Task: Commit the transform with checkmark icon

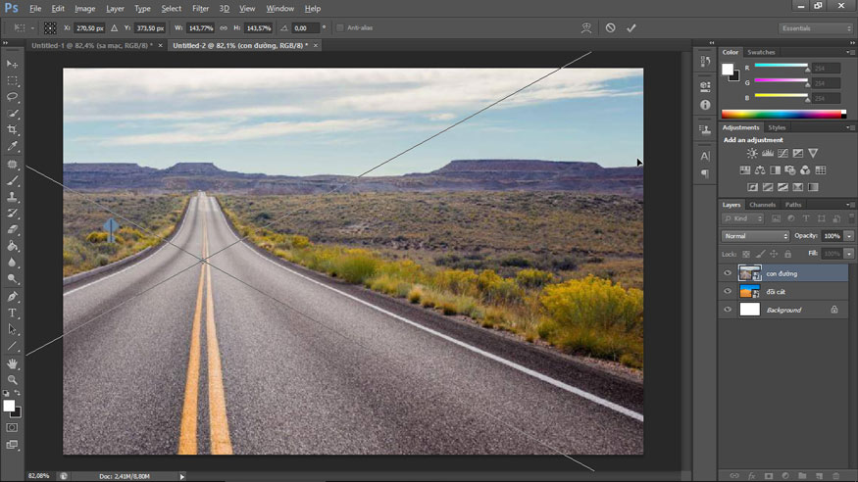Action: (631, 28)
